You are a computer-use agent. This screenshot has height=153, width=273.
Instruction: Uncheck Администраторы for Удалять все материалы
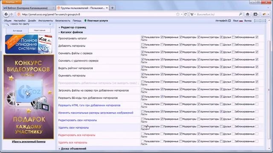click(199, 142)
